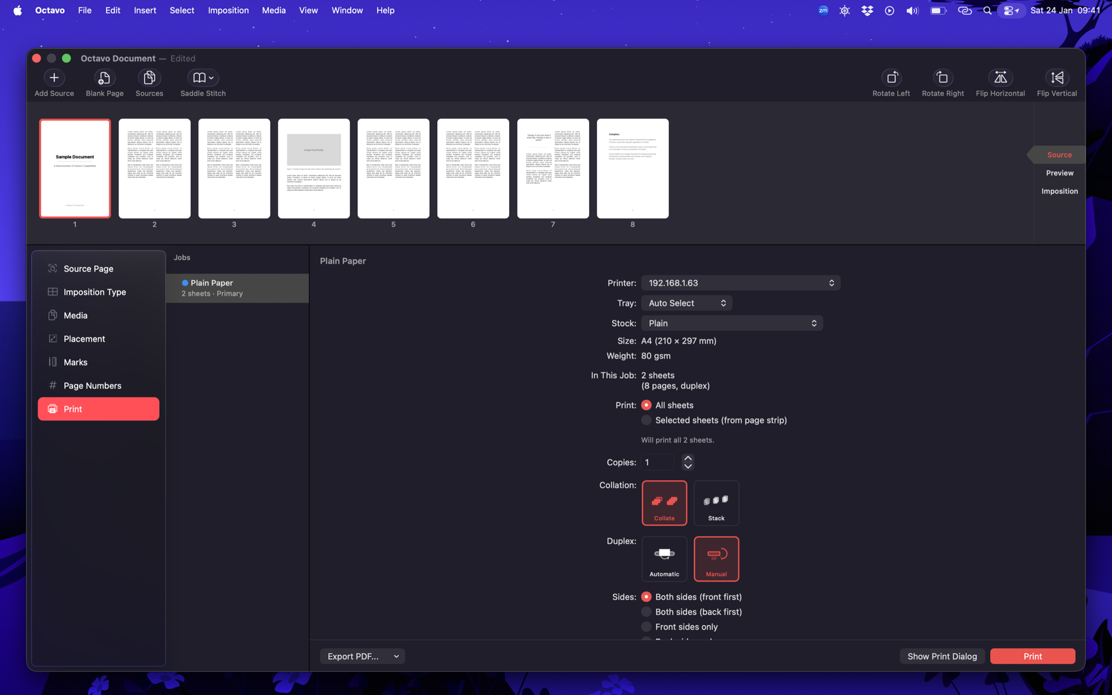
Task: Select page 4 thumbnail with image placeholder
Action: (x=313, y=169)
